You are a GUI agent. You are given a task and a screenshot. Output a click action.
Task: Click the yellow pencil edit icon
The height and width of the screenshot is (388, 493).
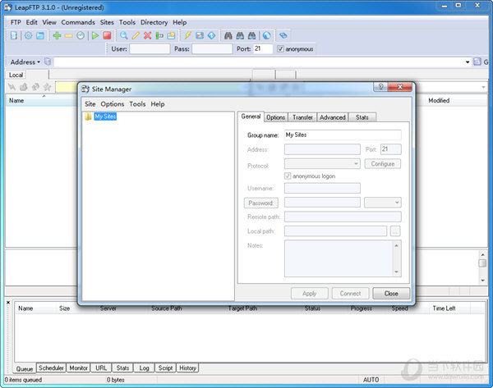click(x=136, y=35)
